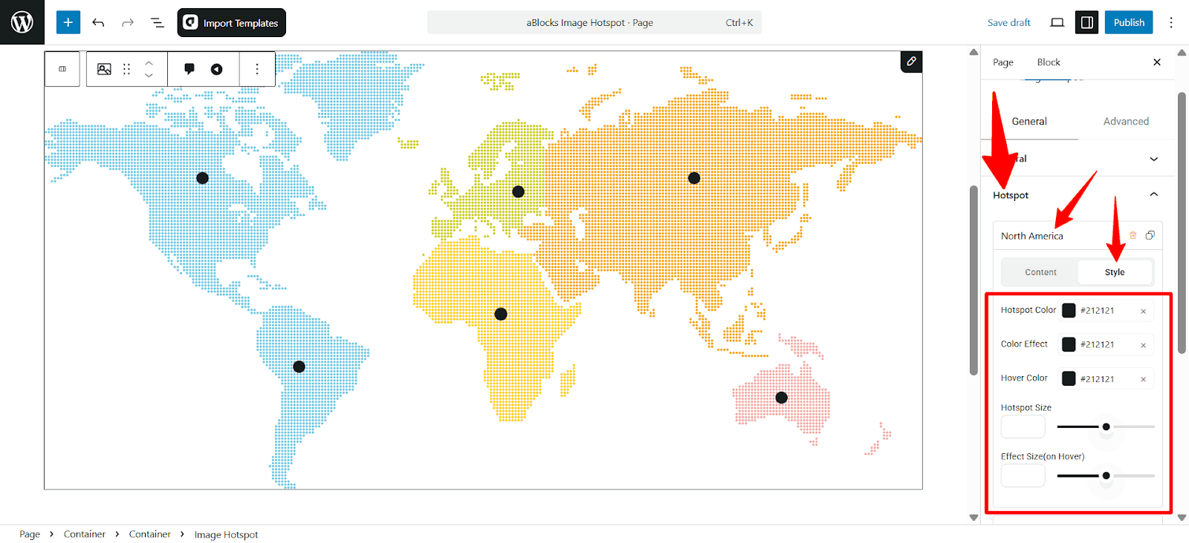Open the Hotspot Color swatch

point(1069,311)
